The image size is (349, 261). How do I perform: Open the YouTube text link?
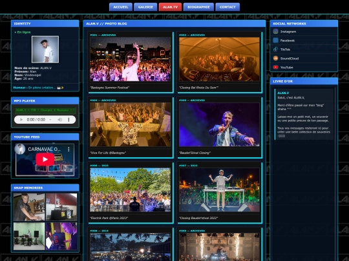[286, 68]
